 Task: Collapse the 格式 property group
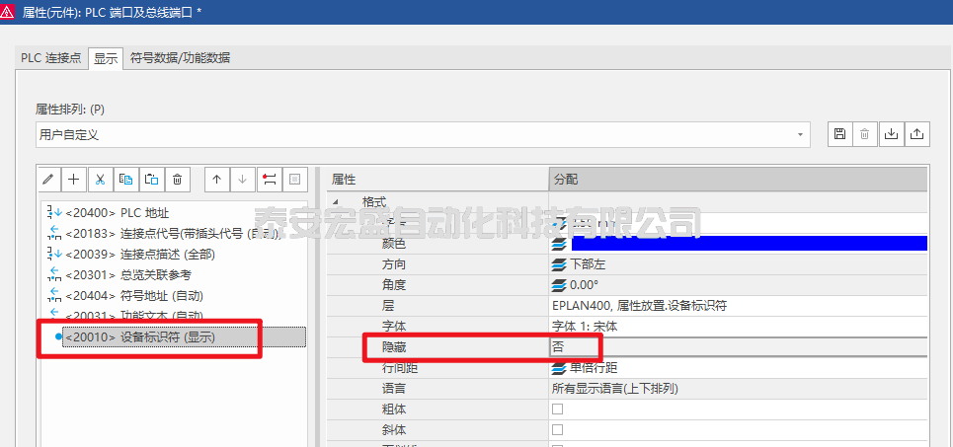tap(337, 201)
